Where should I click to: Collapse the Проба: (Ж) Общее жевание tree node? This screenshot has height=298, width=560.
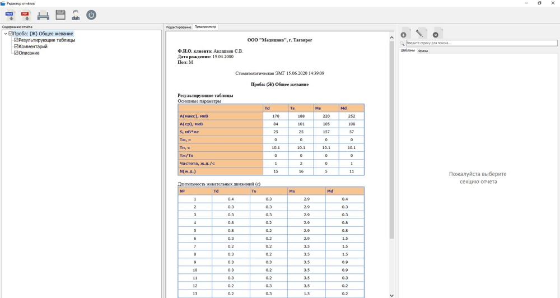click(x=5, y=34)
